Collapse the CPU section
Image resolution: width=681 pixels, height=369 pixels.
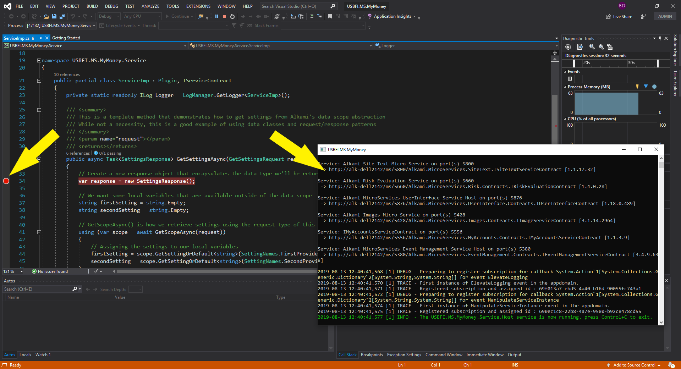(x=565, y=119)
